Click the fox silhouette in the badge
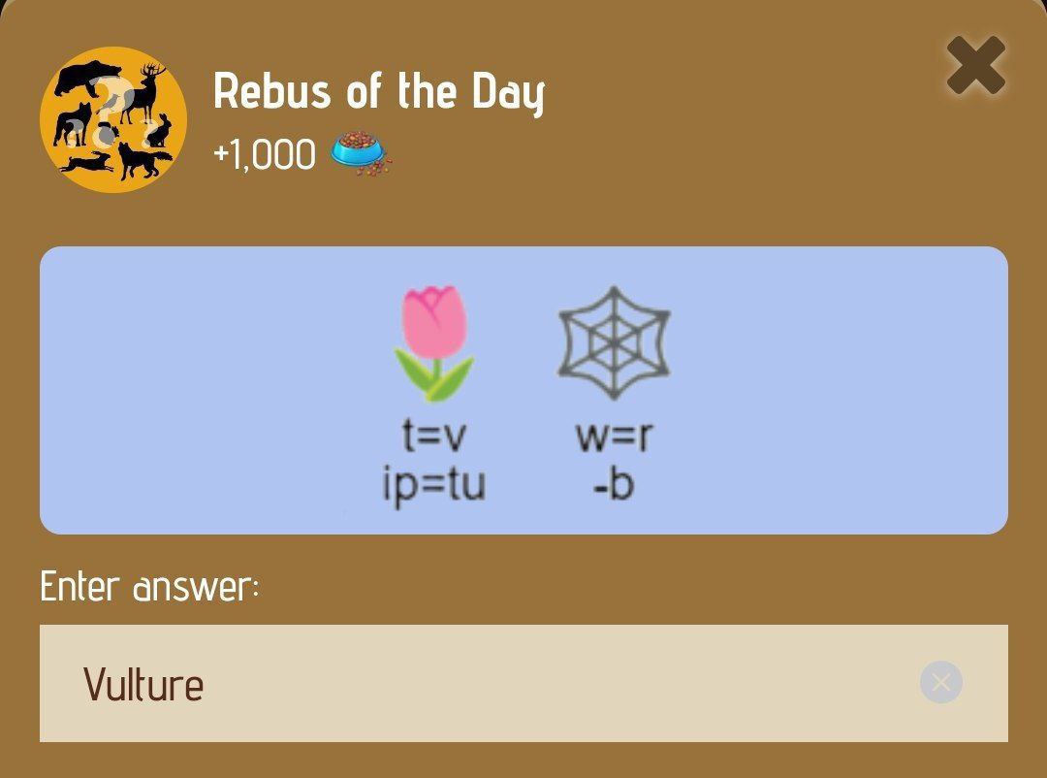This screenshot has height=778, width=1047. click(143, 161)
